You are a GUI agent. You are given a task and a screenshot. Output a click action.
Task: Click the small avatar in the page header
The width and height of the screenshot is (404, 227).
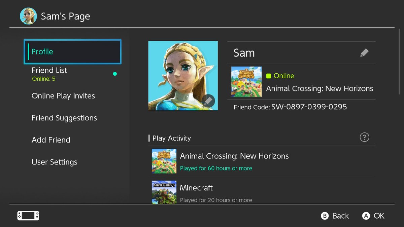coord(28,16)
